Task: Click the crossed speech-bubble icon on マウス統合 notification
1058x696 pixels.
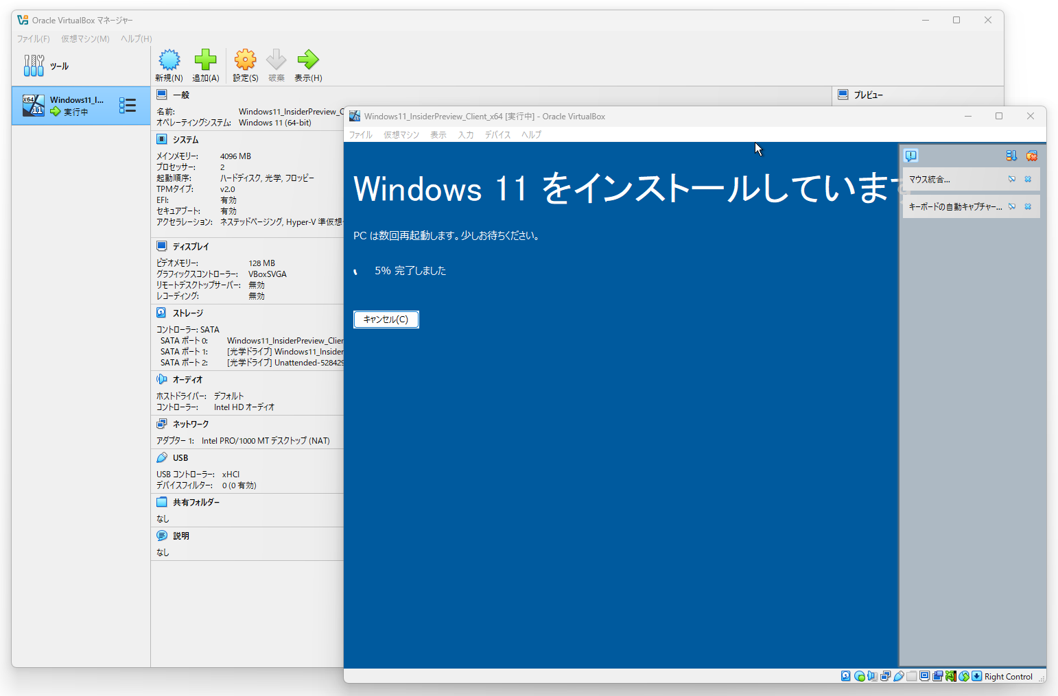Action: [1012, 179]
